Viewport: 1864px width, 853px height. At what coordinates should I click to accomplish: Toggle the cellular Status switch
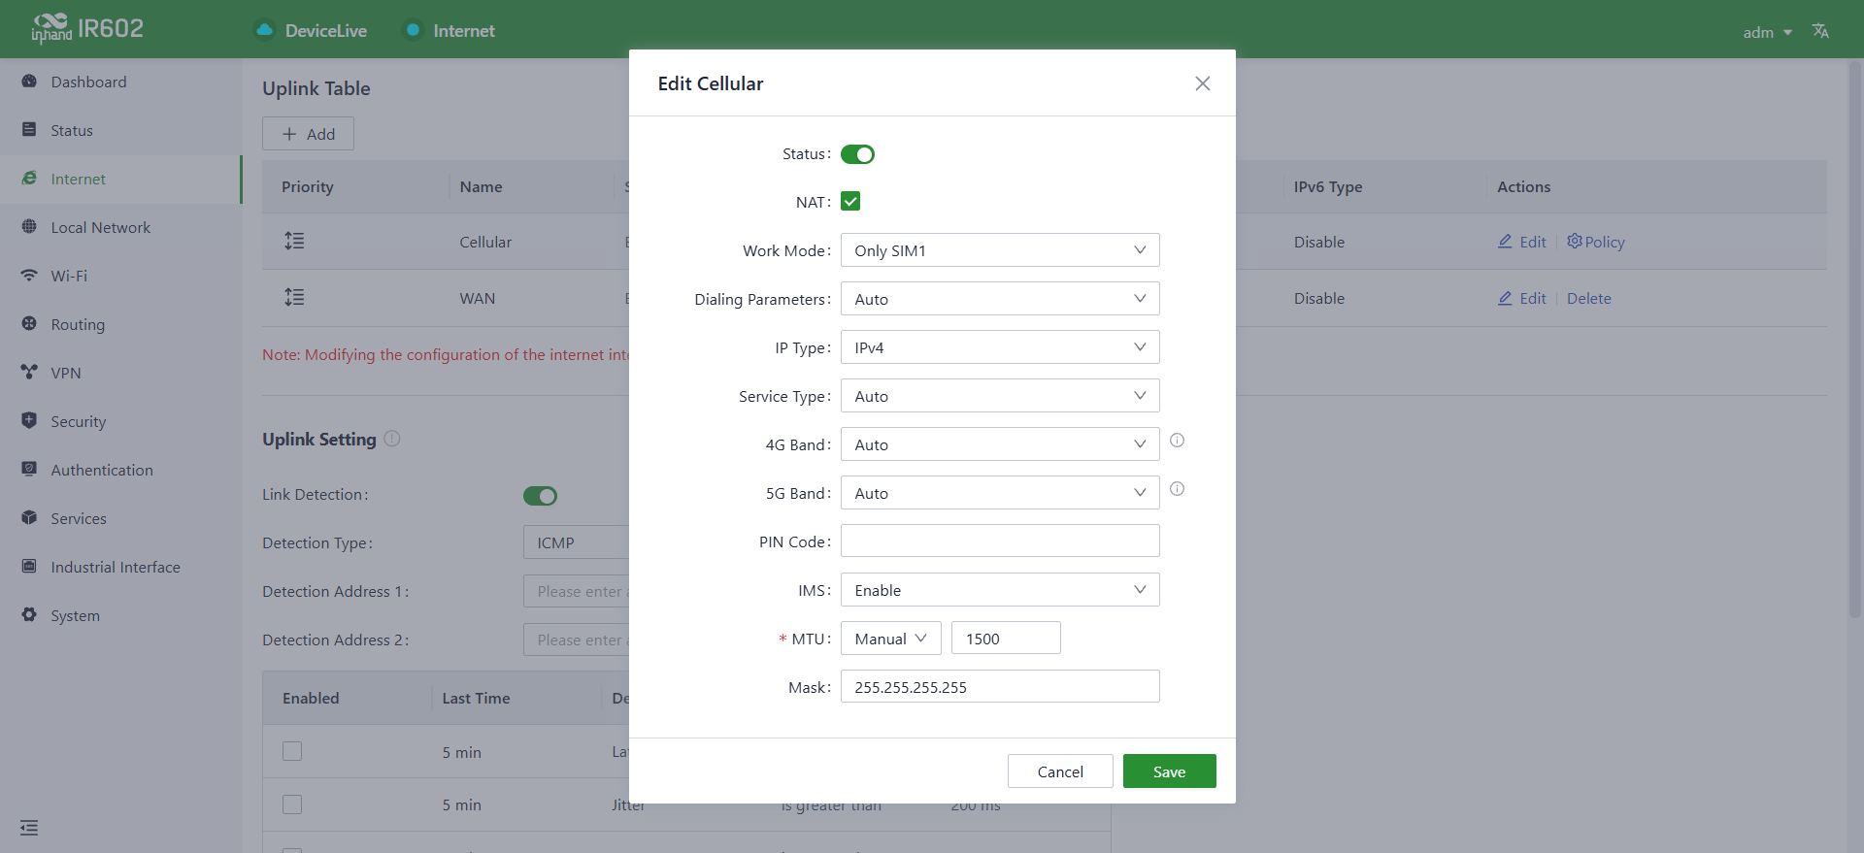tap(857, 154)
